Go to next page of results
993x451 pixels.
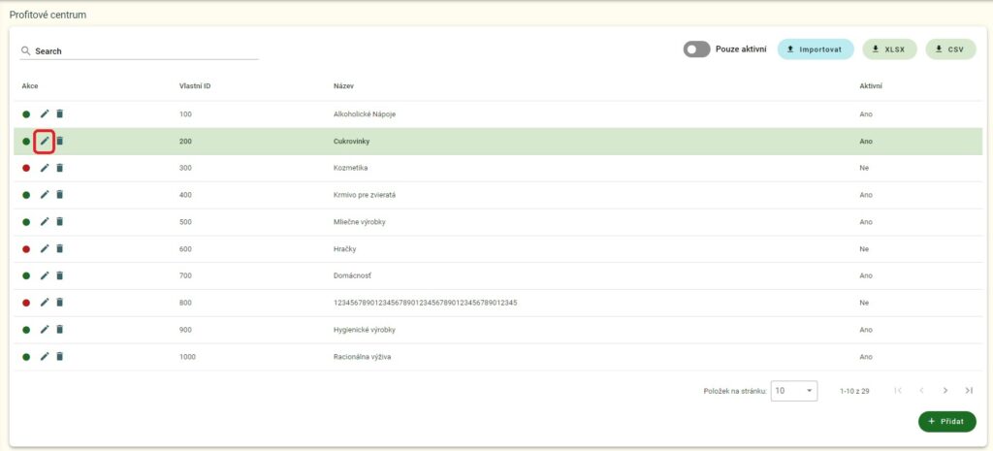coord(945,390)
